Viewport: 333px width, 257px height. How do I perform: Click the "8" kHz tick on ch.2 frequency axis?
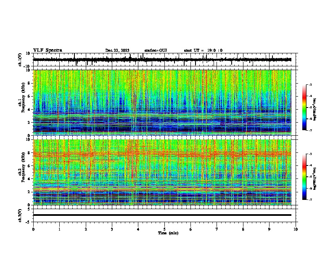click(29, 153)
